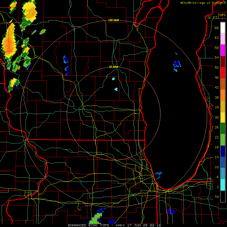The width and height of the screenshot is (227, 227).
Task: Click the legend value '58'
Action: tap(217, 48)
